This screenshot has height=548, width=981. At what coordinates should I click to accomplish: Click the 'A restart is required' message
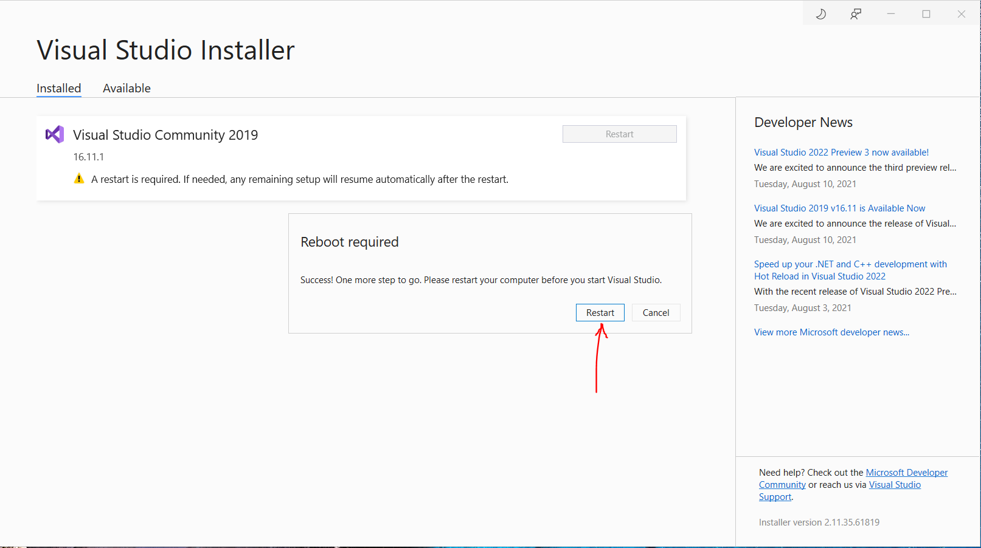(x=300, y=179)
